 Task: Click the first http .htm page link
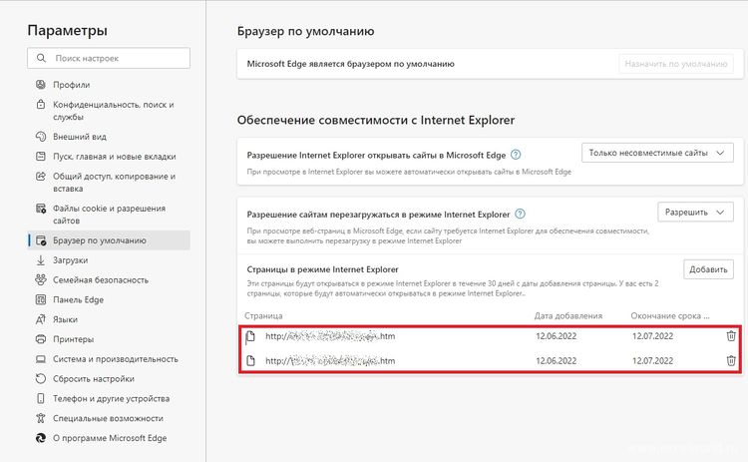(330, 336)
